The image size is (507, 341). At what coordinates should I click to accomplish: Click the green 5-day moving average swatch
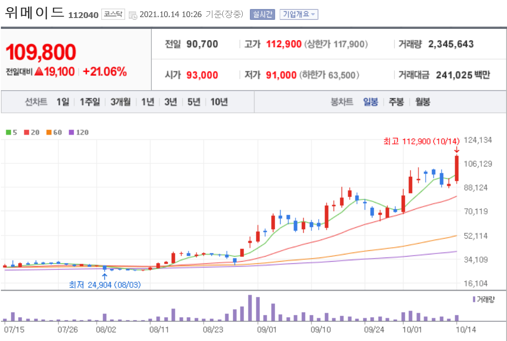(x=9, y=132)
